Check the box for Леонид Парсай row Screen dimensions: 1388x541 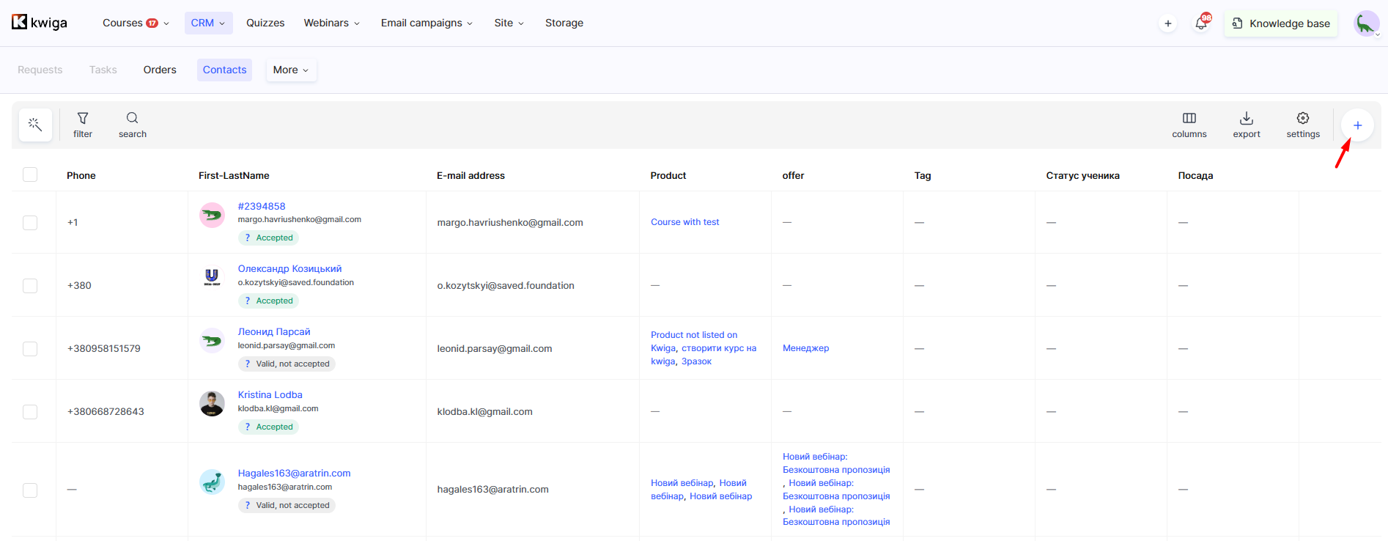(30, 348)
